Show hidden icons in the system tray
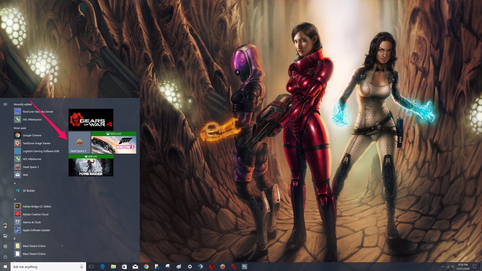Viewport: 482px width, 271px height. [443, 266]
